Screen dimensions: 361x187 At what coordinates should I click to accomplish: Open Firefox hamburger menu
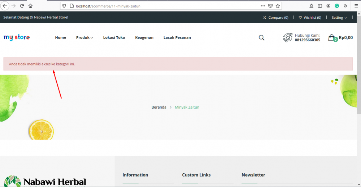coord(356,6)
